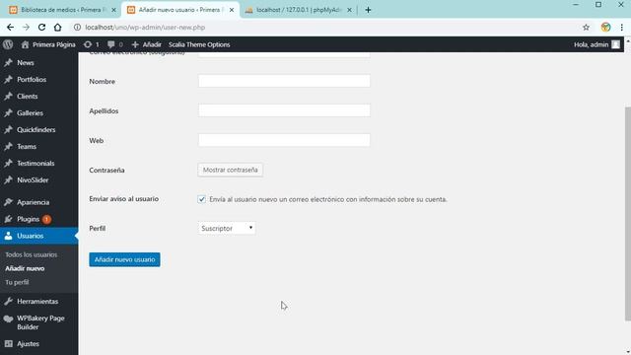Click the page vertical scrollbar
The image size is (631, 355).
click(x=627, y=213)
